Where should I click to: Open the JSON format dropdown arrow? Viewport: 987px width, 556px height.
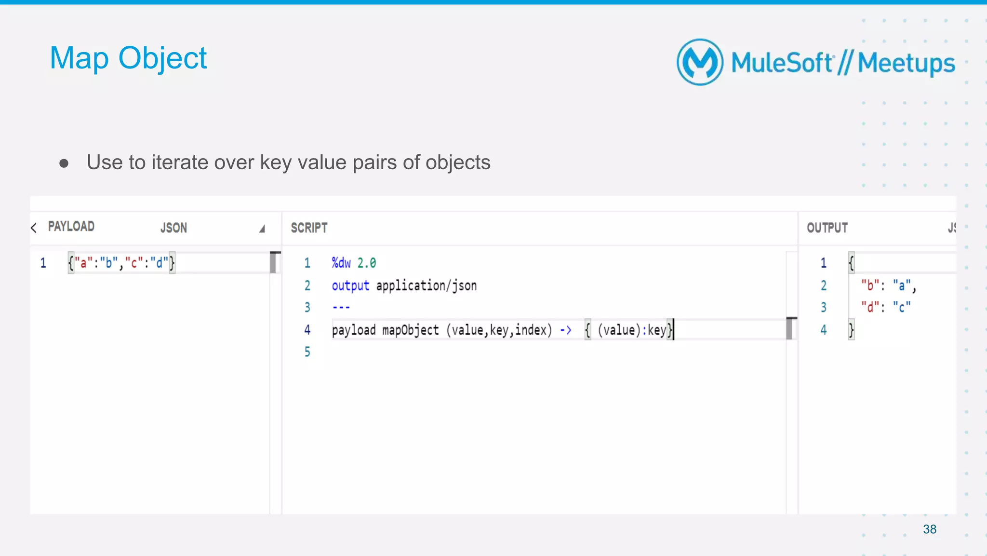[x=262, y=229]
